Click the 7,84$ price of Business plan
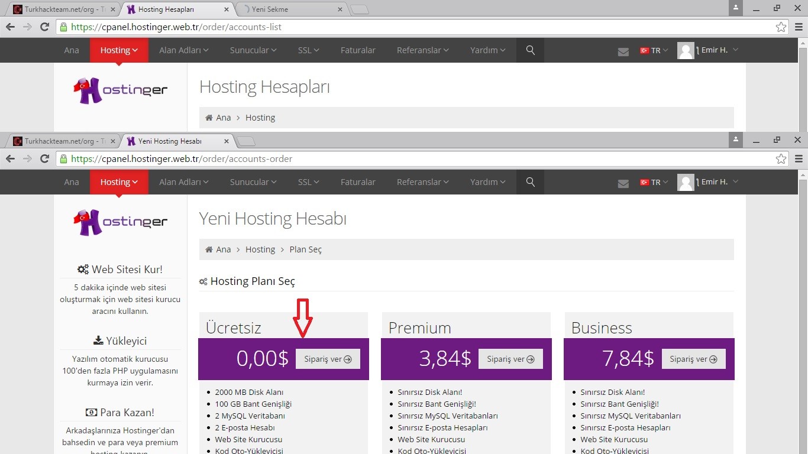 coord(628,358)
